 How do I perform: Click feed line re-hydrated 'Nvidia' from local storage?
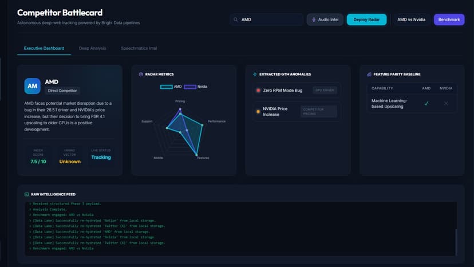pyautogui.click(x=94, y=237)
